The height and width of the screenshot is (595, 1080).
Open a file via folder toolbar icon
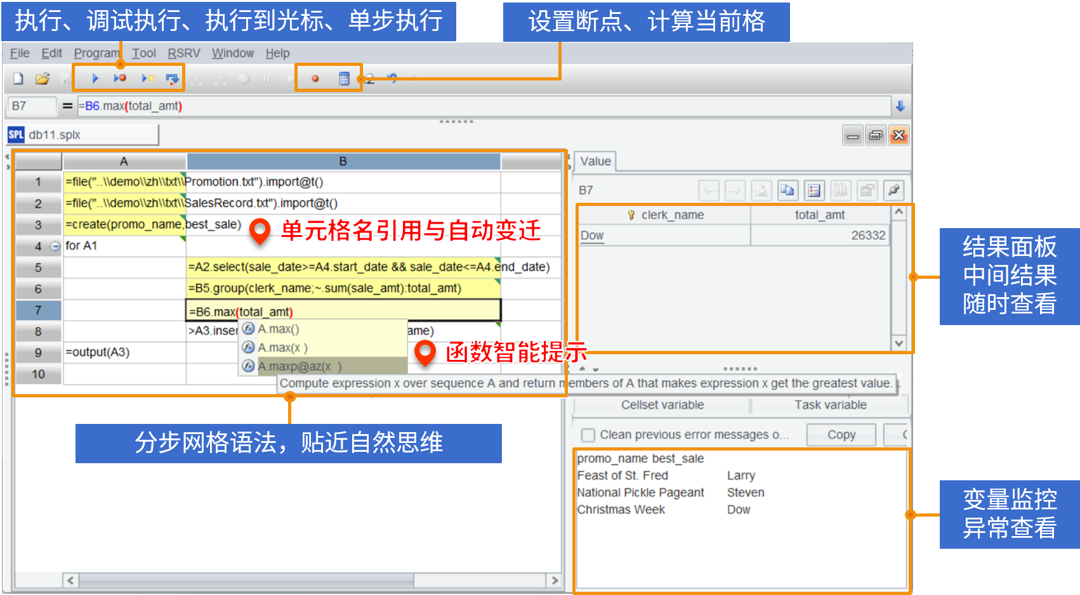tap(43, 79)
